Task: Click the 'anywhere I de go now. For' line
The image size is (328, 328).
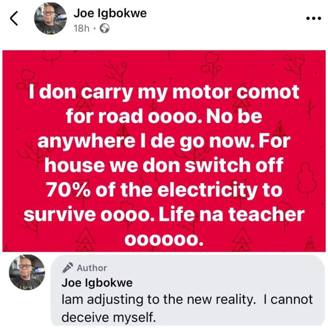Action: point(164,141)
